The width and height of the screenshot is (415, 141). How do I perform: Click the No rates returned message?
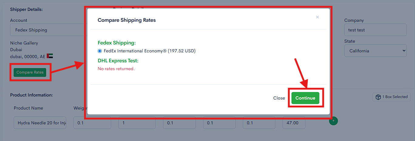point(116,69)
